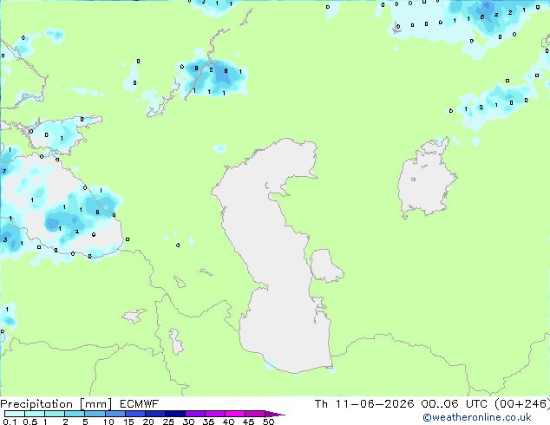Click the legend tick label '0.1'
550x425 pixels.
coord(10,422)
